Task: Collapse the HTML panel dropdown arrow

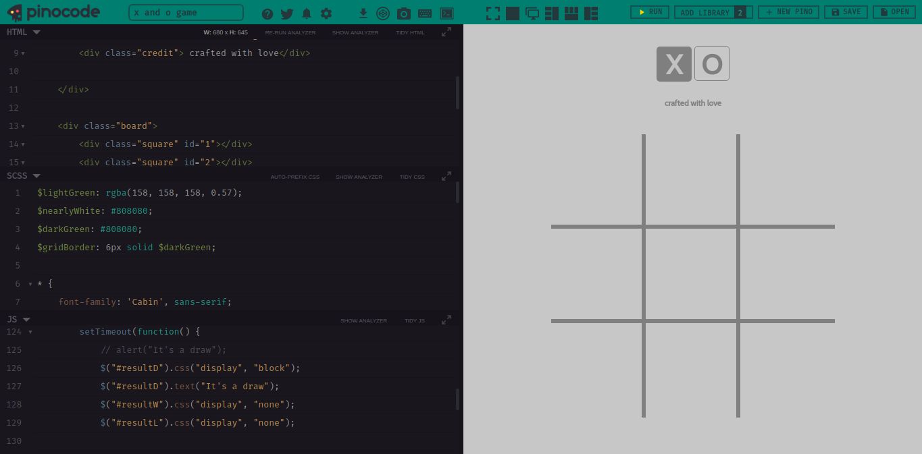Action: coord(36,32)
